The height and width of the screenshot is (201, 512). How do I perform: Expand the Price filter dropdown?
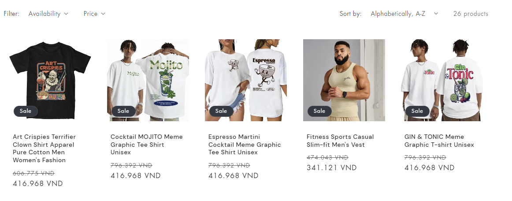tap(94, 14)
